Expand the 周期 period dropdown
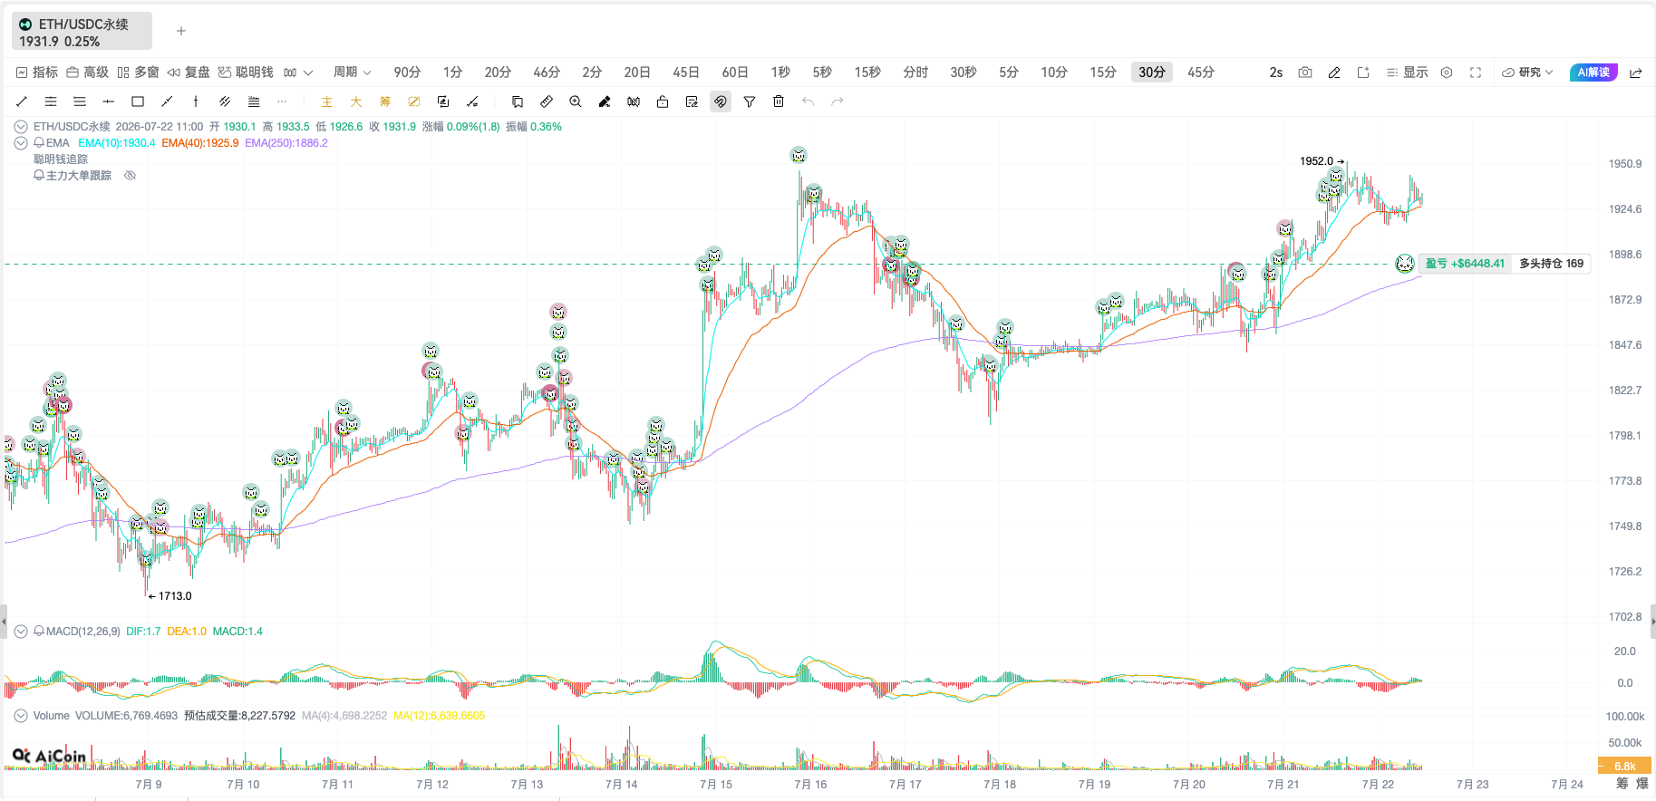 [353, 72]
